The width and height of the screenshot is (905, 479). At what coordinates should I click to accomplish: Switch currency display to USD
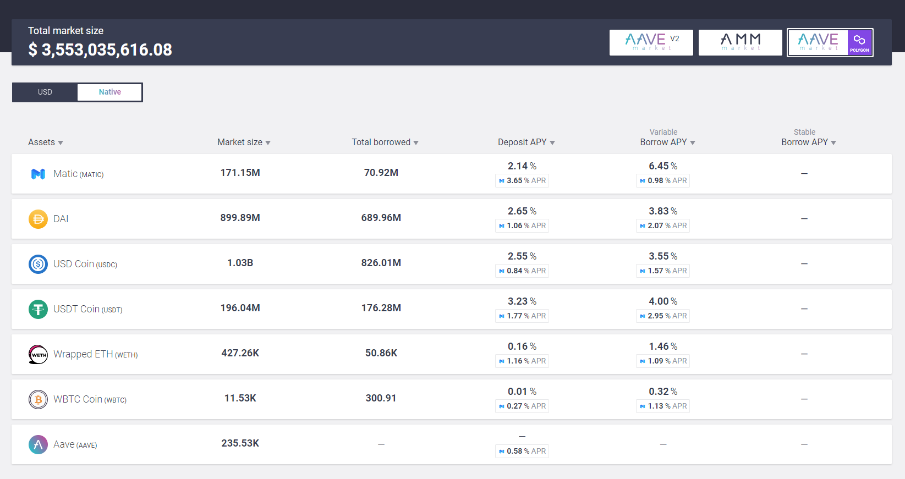[x=45, y=92]
